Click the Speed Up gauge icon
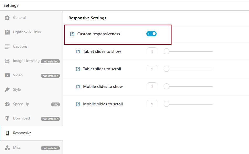 tap(7, 104)
